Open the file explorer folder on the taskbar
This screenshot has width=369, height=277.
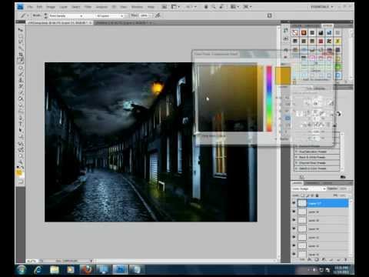55,269
